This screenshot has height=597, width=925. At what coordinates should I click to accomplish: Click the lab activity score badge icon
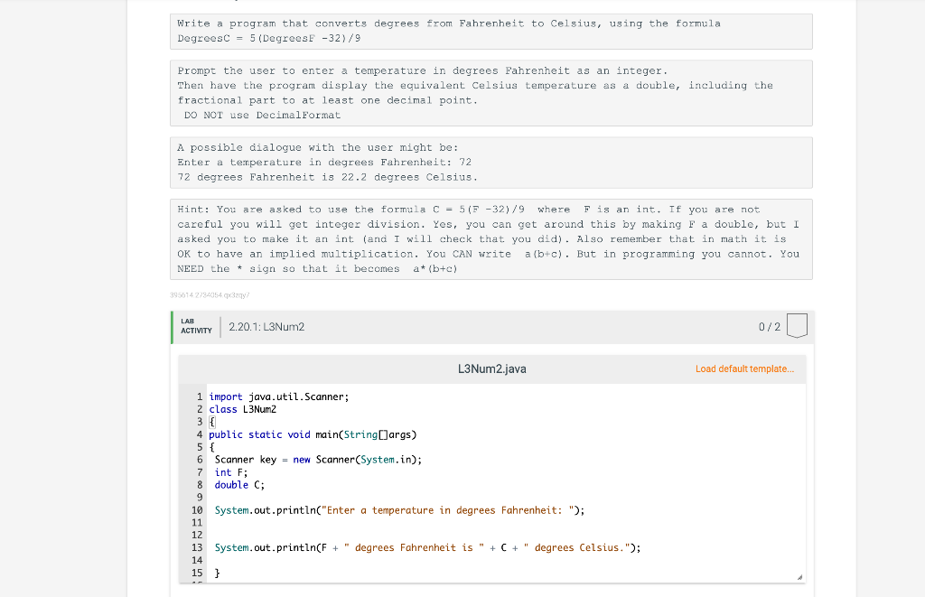[797, 326]
